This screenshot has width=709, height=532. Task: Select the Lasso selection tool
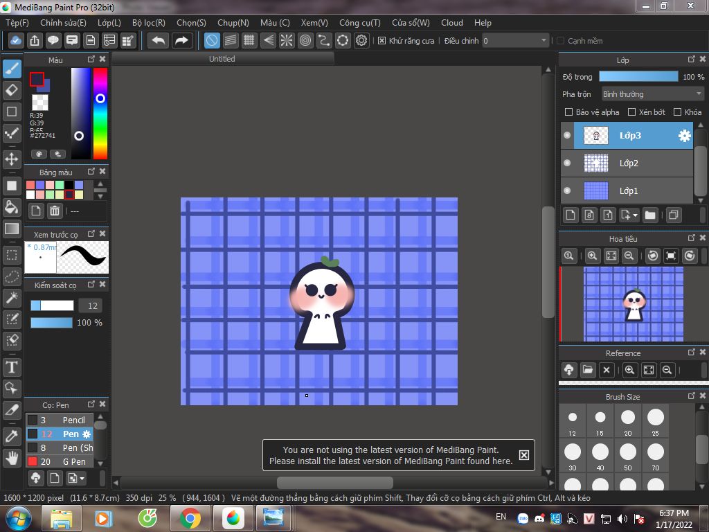[12, 276]
